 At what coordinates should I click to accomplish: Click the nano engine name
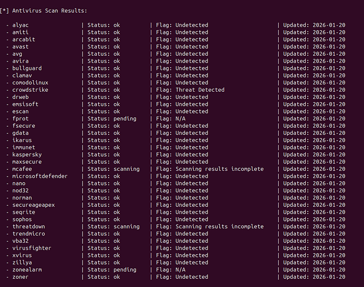tap(19, 183)
